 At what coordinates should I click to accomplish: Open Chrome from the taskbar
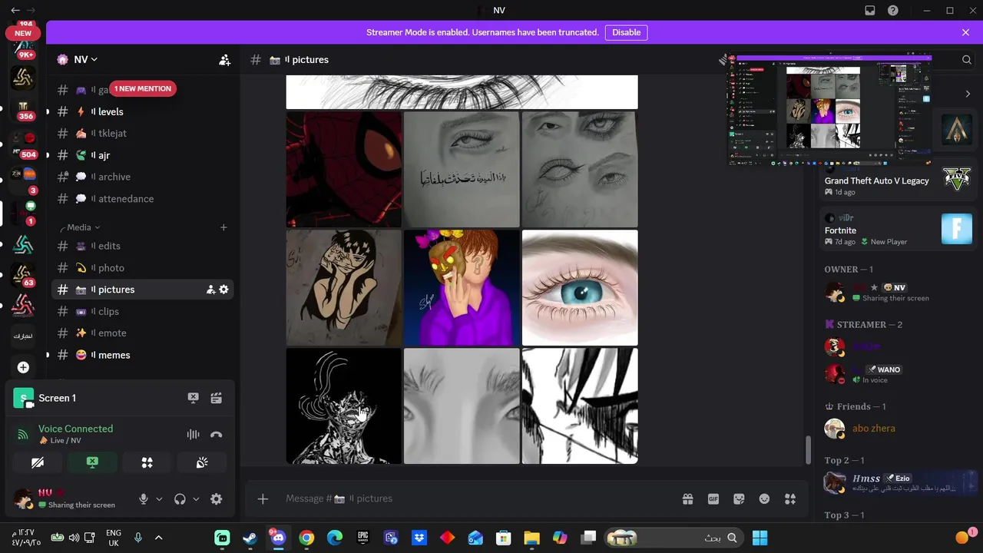pos(306,538)
